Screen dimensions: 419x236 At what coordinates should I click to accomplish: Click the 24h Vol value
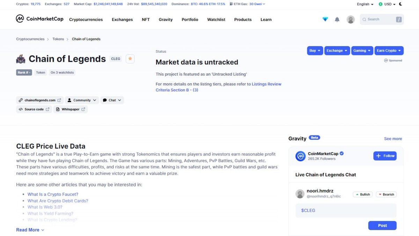[x=154, y=4]
